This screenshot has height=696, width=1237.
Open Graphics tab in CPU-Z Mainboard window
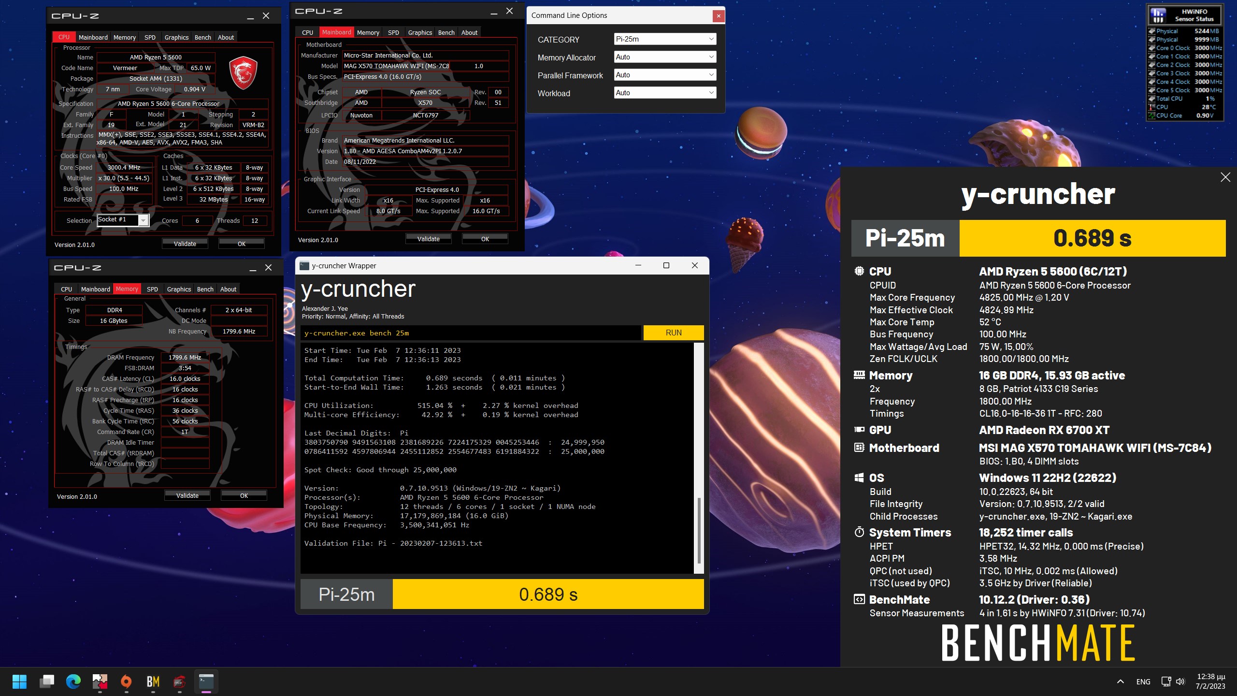pos(420,32)
